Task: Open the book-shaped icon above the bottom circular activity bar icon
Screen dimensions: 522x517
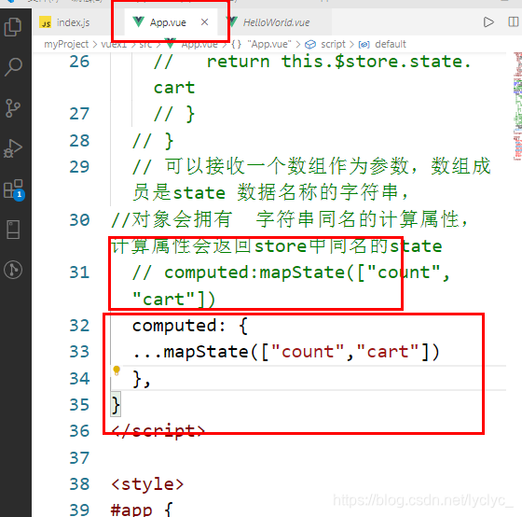Action: coord(13,230)
